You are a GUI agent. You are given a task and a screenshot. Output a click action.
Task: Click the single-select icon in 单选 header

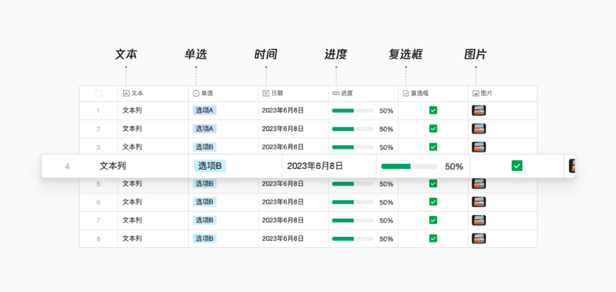(196, 93)
